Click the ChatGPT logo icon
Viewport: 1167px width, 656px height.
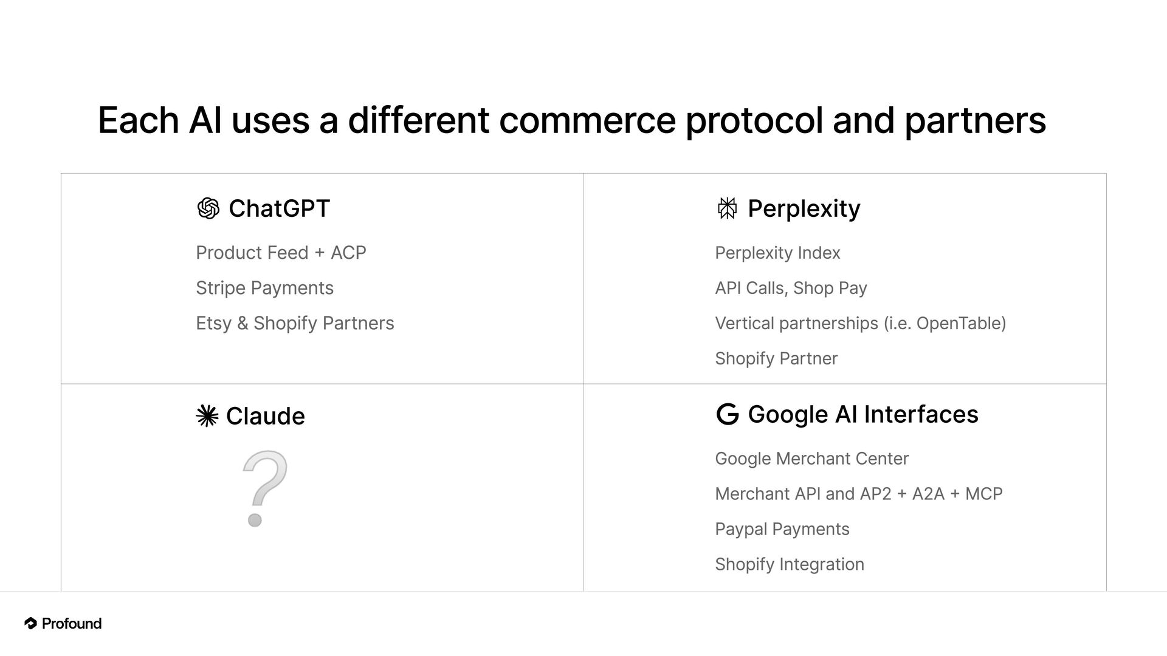(208, 208)
